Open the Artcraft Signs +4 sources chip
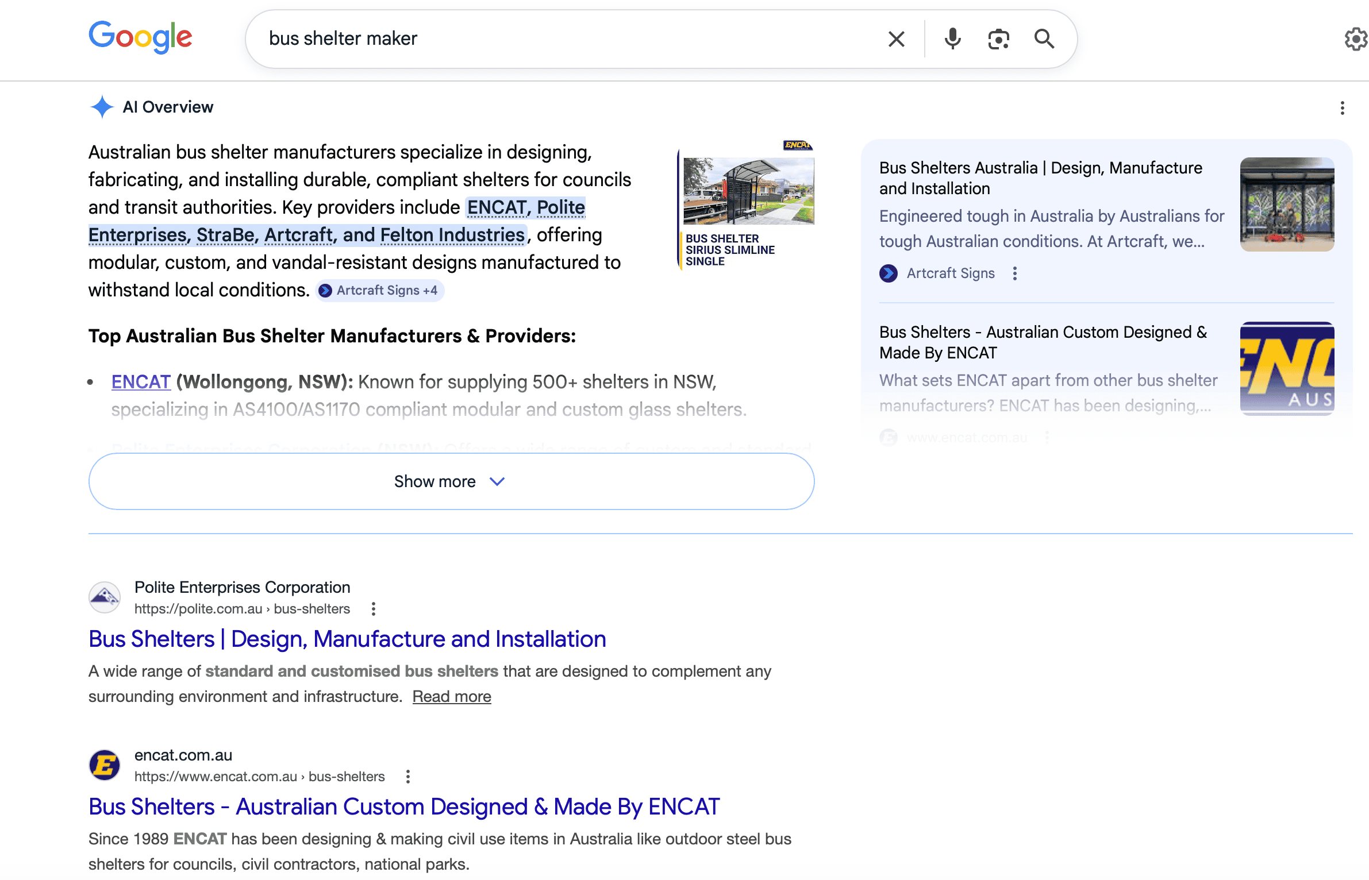 coord(379,291)
